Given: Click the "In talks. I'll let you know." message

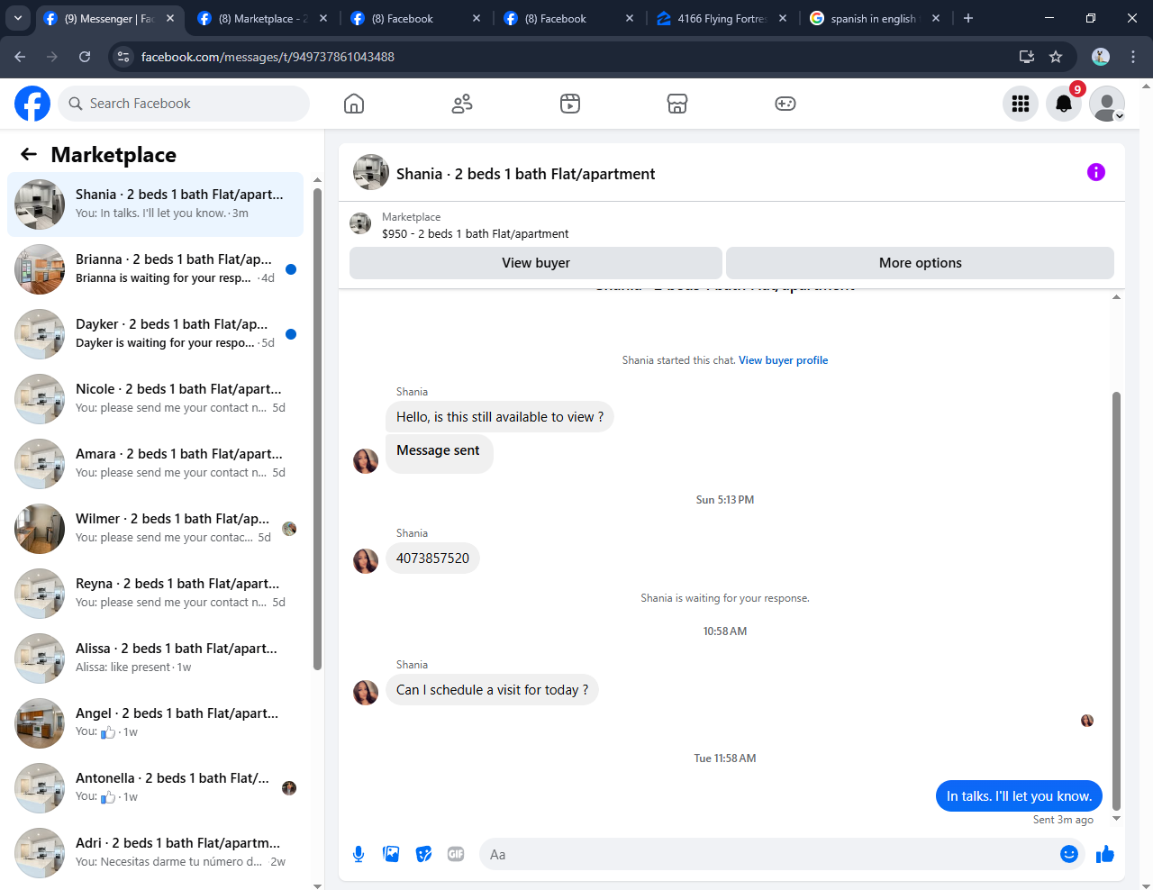Looking at the screenshot, I should tap(1019, 796).
